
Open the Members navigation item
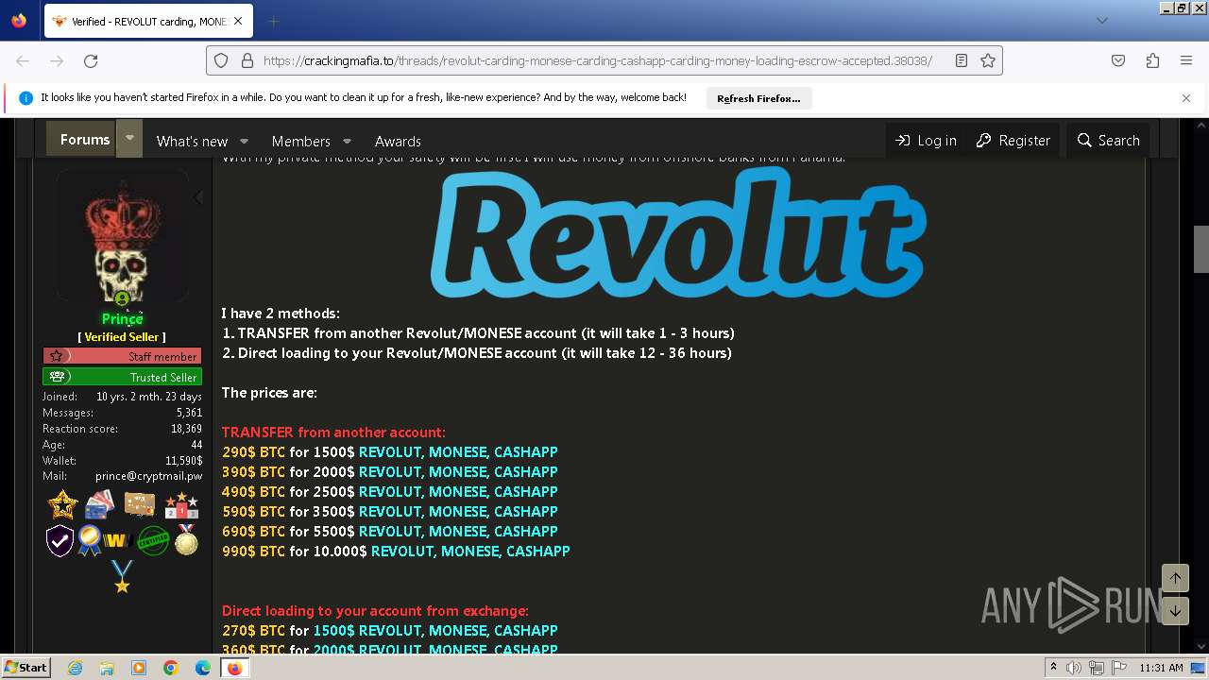300,141
